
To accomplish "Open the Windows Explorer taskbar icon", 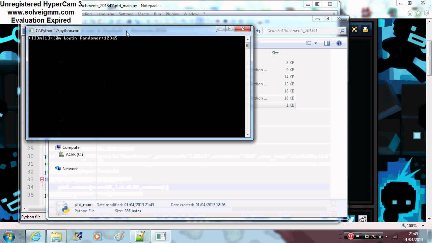I will pyautogui.click(x=56, y=236).
